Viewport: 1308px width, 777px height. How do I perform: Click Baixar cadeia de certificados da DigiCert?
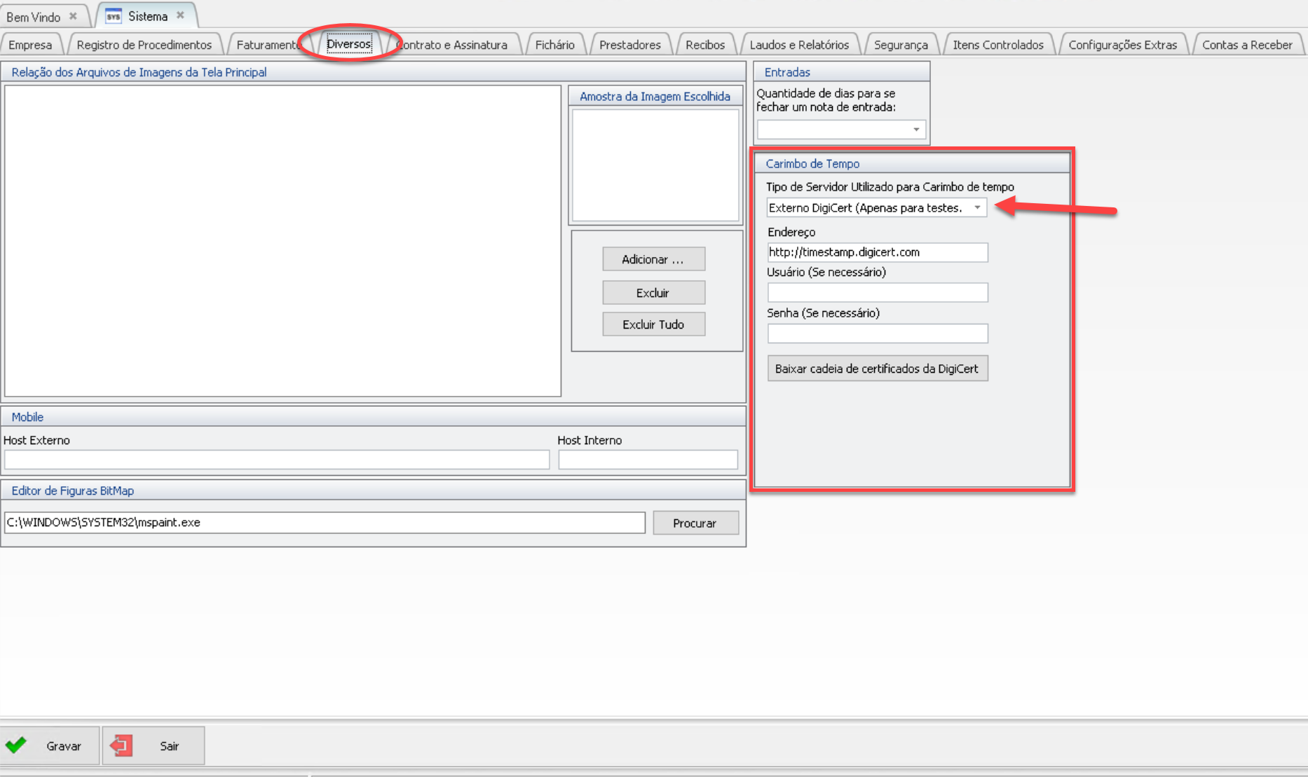click(876, 369)
